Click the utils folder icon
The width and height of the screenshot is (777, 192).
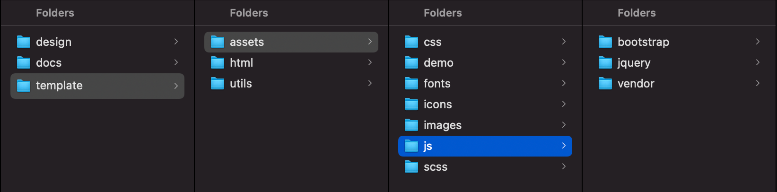[218, 84]
